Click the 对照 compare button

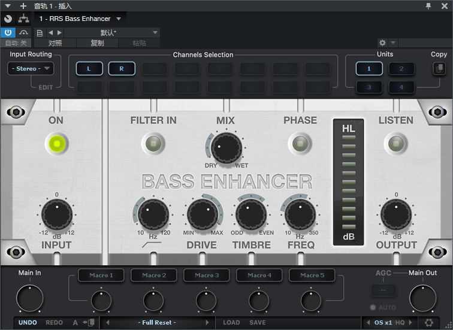pyautogui.click(x=55, y=43)
